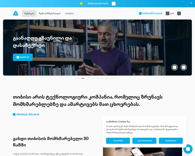Open the თიბისი menu item
Image resolution: width=195 pixels, height=156 pixels.
(x=70, y=13)
